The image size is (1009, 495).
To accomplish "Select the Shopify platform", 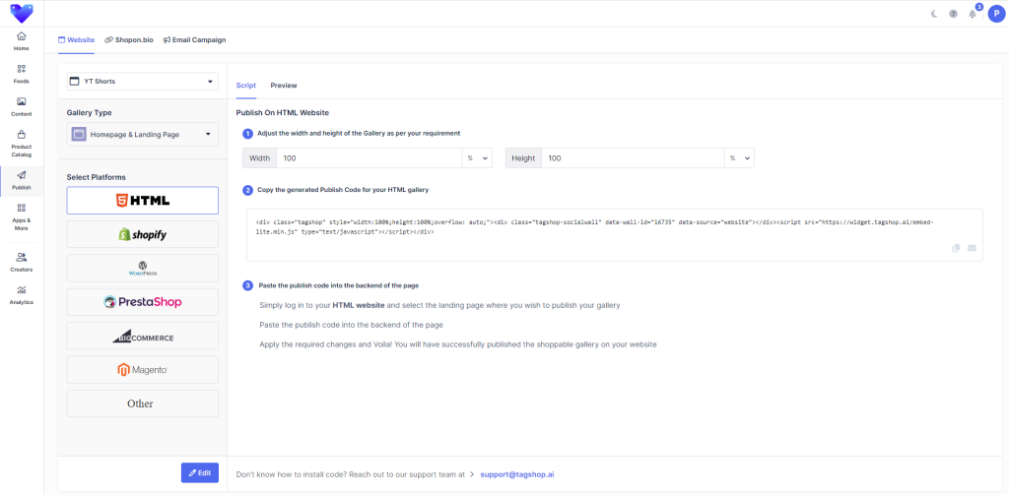I will coord(142,234).
